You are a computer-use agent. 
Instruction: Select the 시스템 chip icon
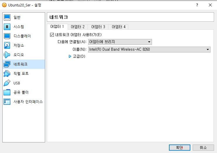point(7,27)
